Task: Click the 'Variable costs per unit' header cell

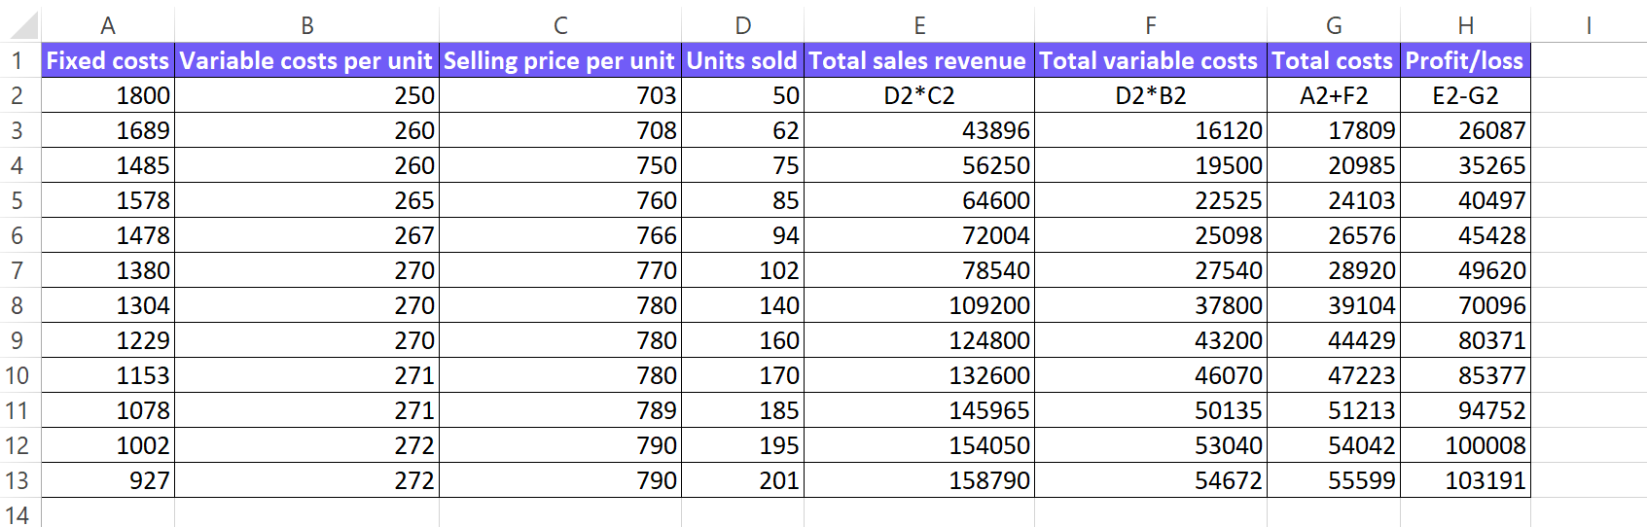Action: [x=307, y=60]
